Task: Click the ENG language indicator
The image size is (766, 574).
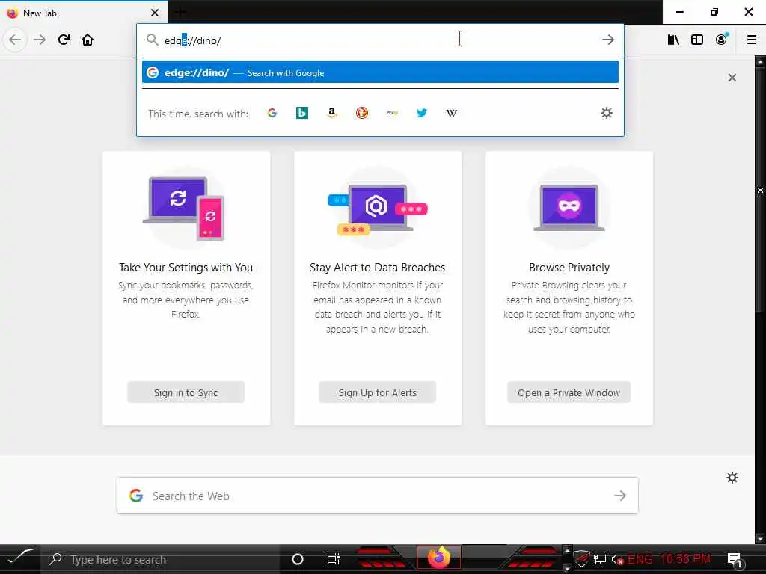Action: coord(640,559)
